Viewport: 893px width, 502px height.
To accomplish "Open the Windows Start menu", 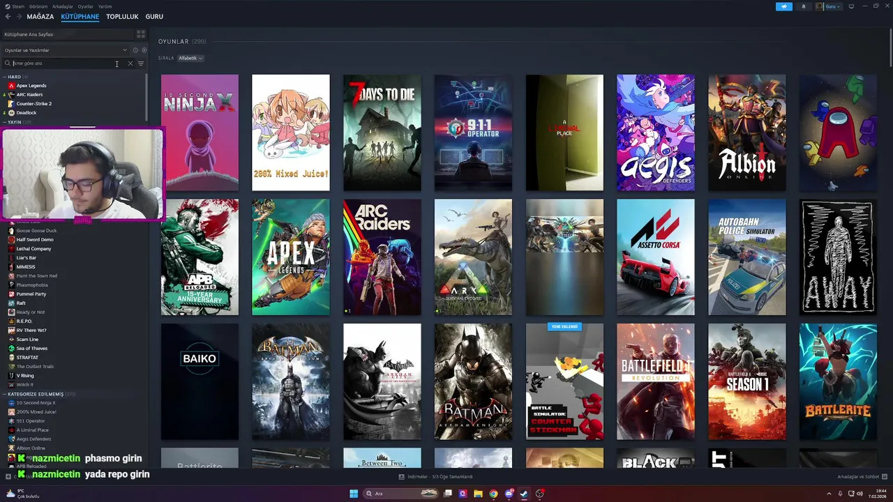I will coord(354,494).
